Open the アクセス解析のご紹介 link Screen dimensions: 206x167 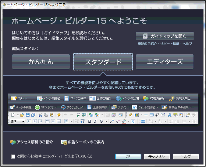35,142
